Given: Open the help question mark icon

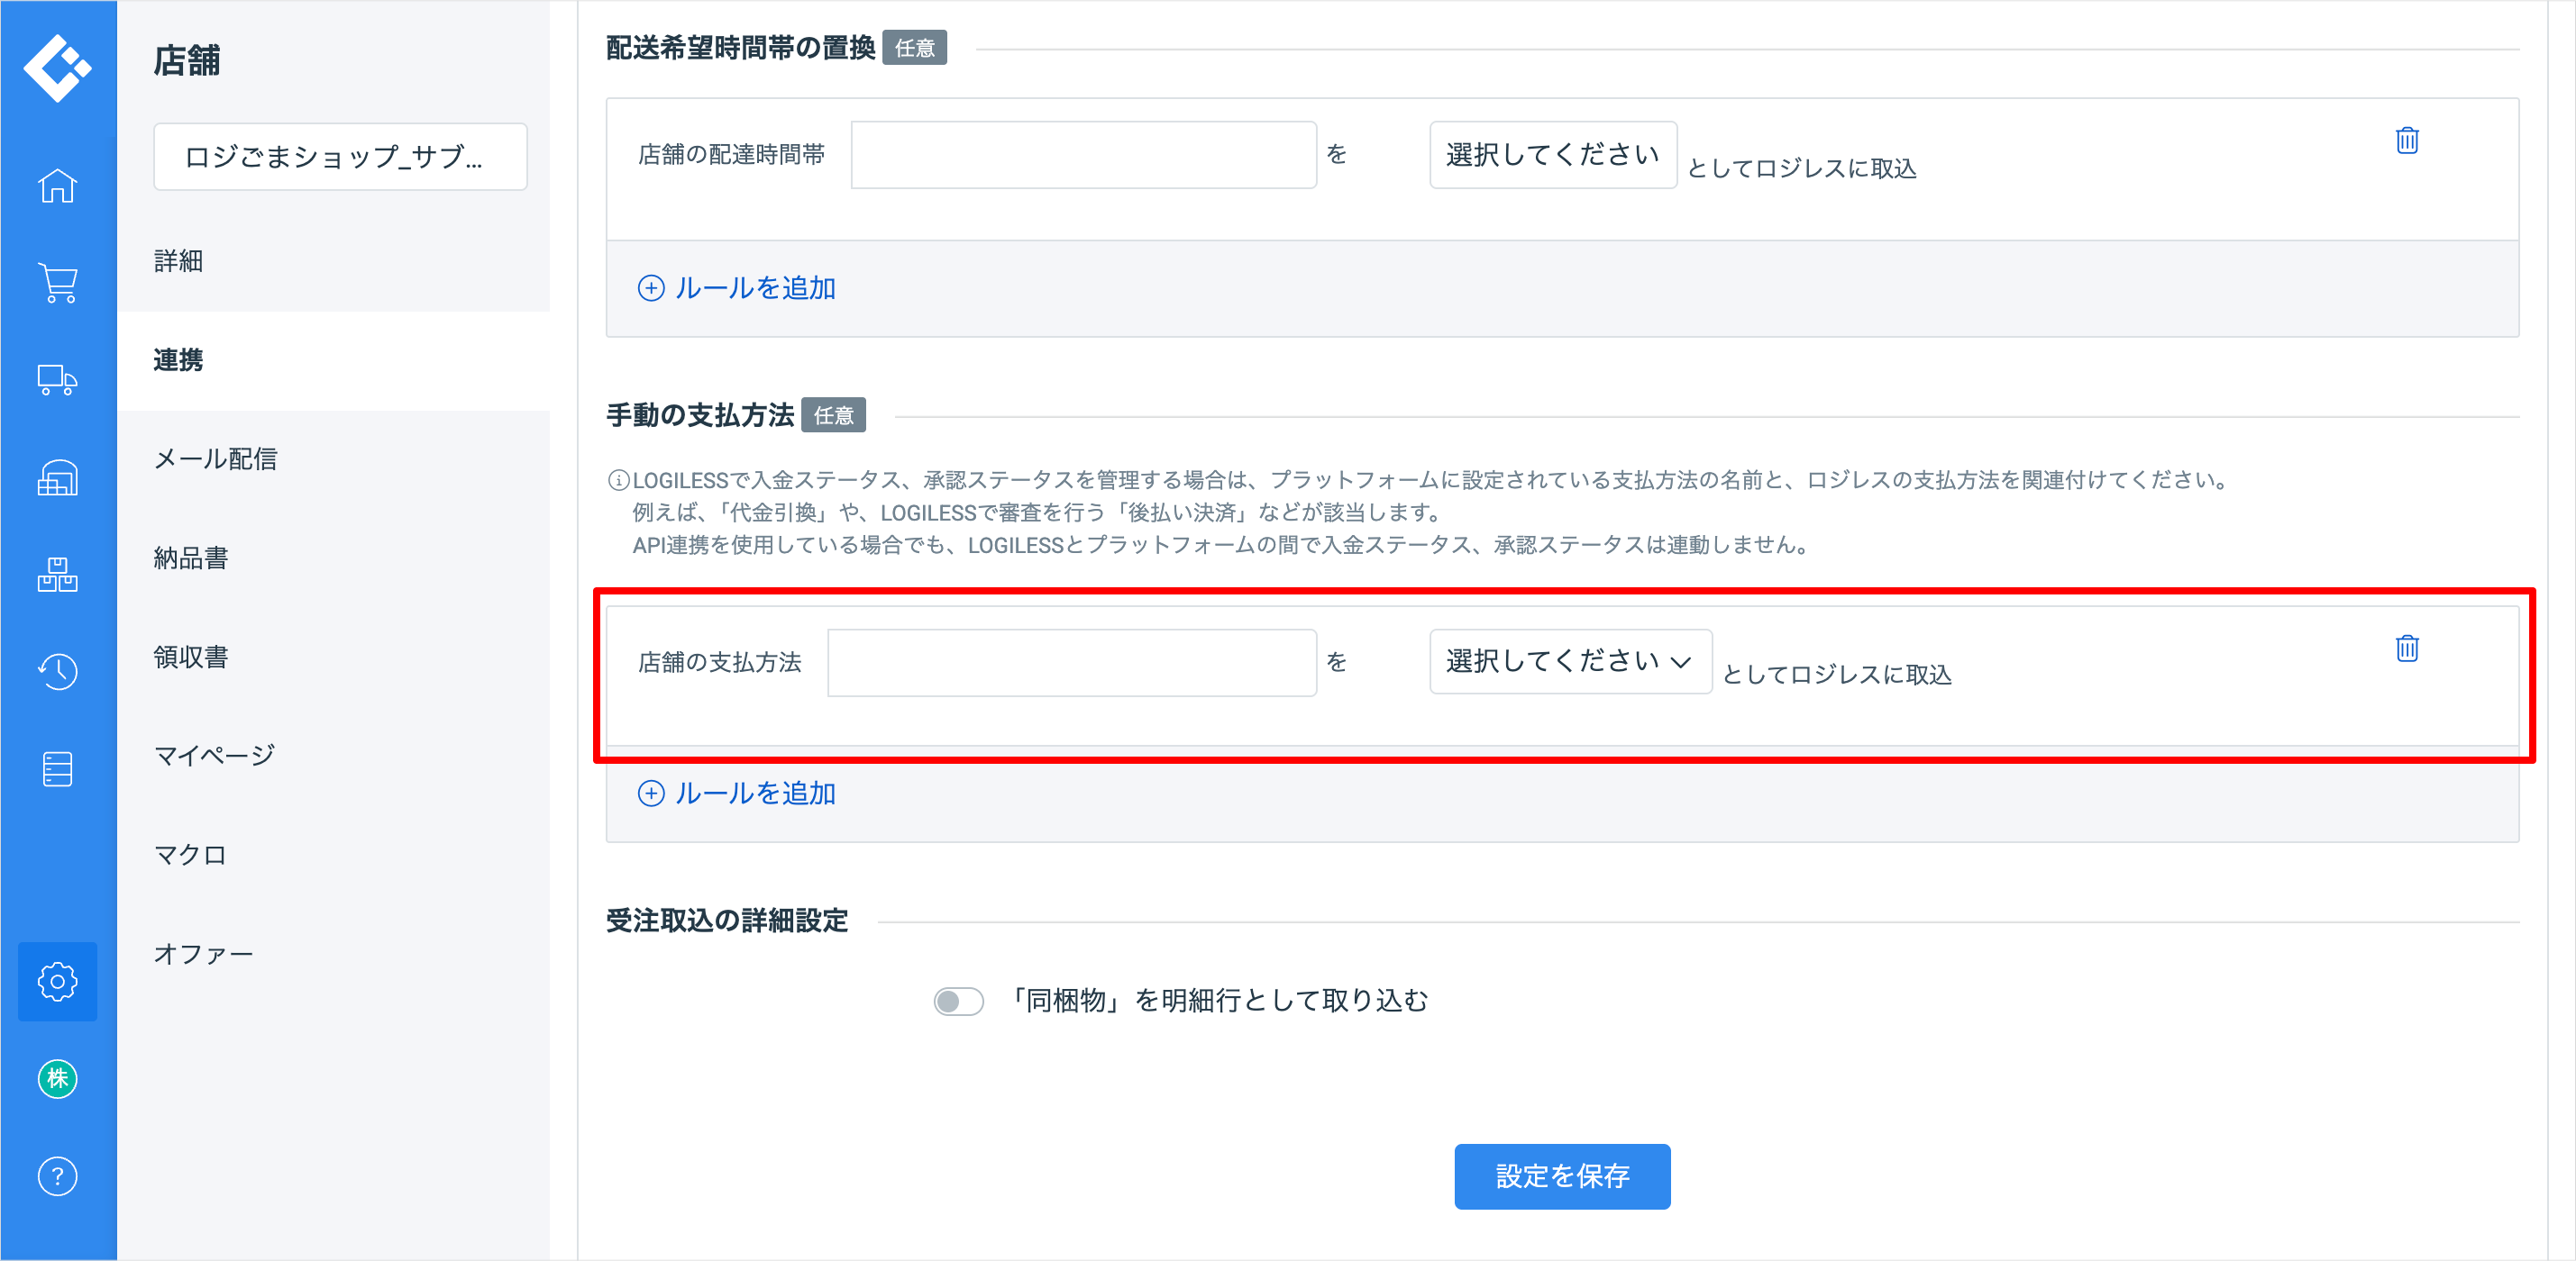Looking at the screenshot, I should [57, 1176].
